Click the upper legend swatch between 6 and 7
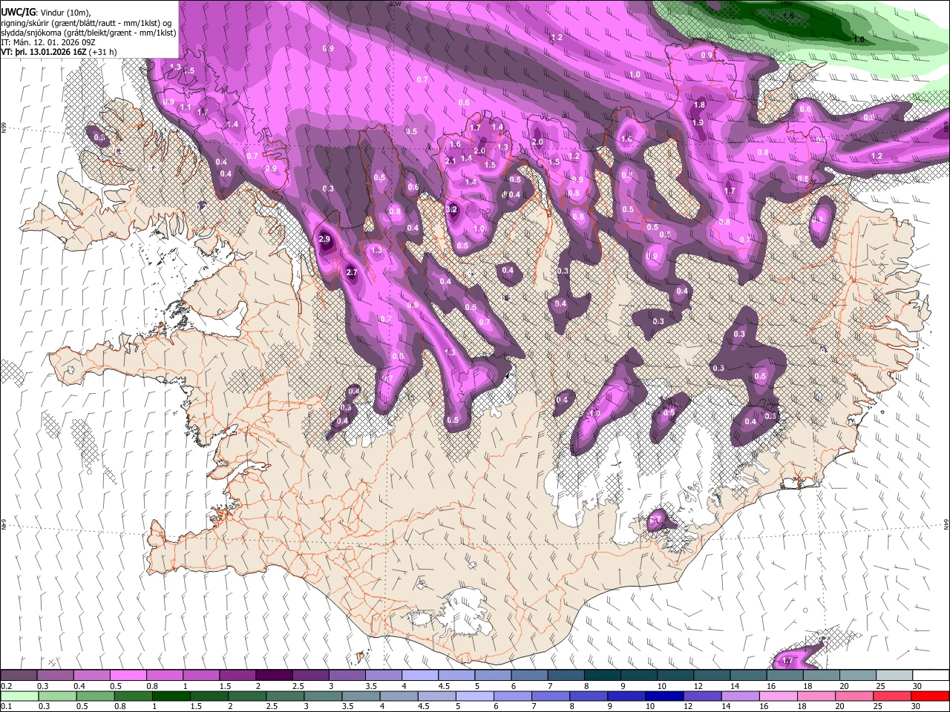This screenshot has height=712, width=950. click(x=529, y=676)
